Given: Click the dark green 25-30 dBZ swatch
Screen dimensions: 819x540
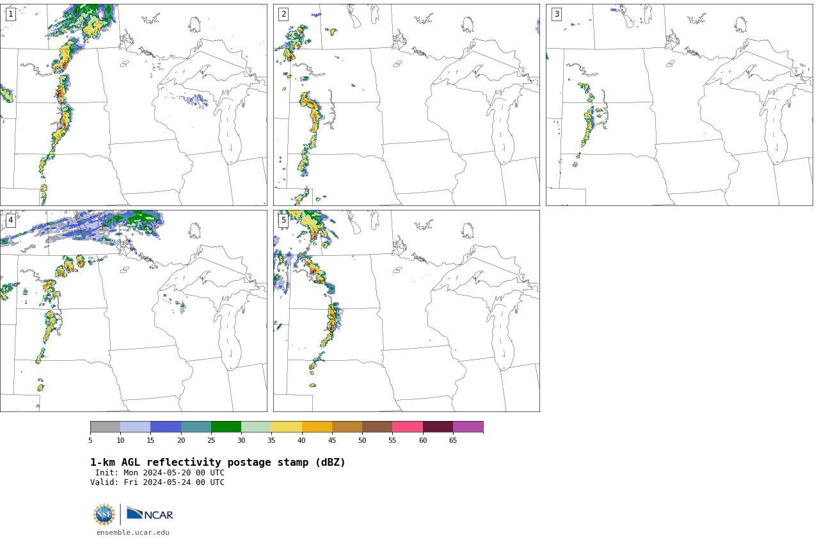Looking at the screenshot, I should coord(226,427).
